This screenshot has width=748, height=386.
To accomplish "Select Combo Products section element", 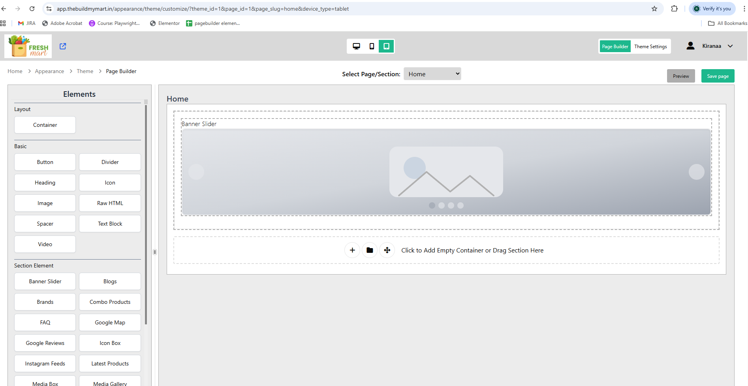I will coord(110,302).
